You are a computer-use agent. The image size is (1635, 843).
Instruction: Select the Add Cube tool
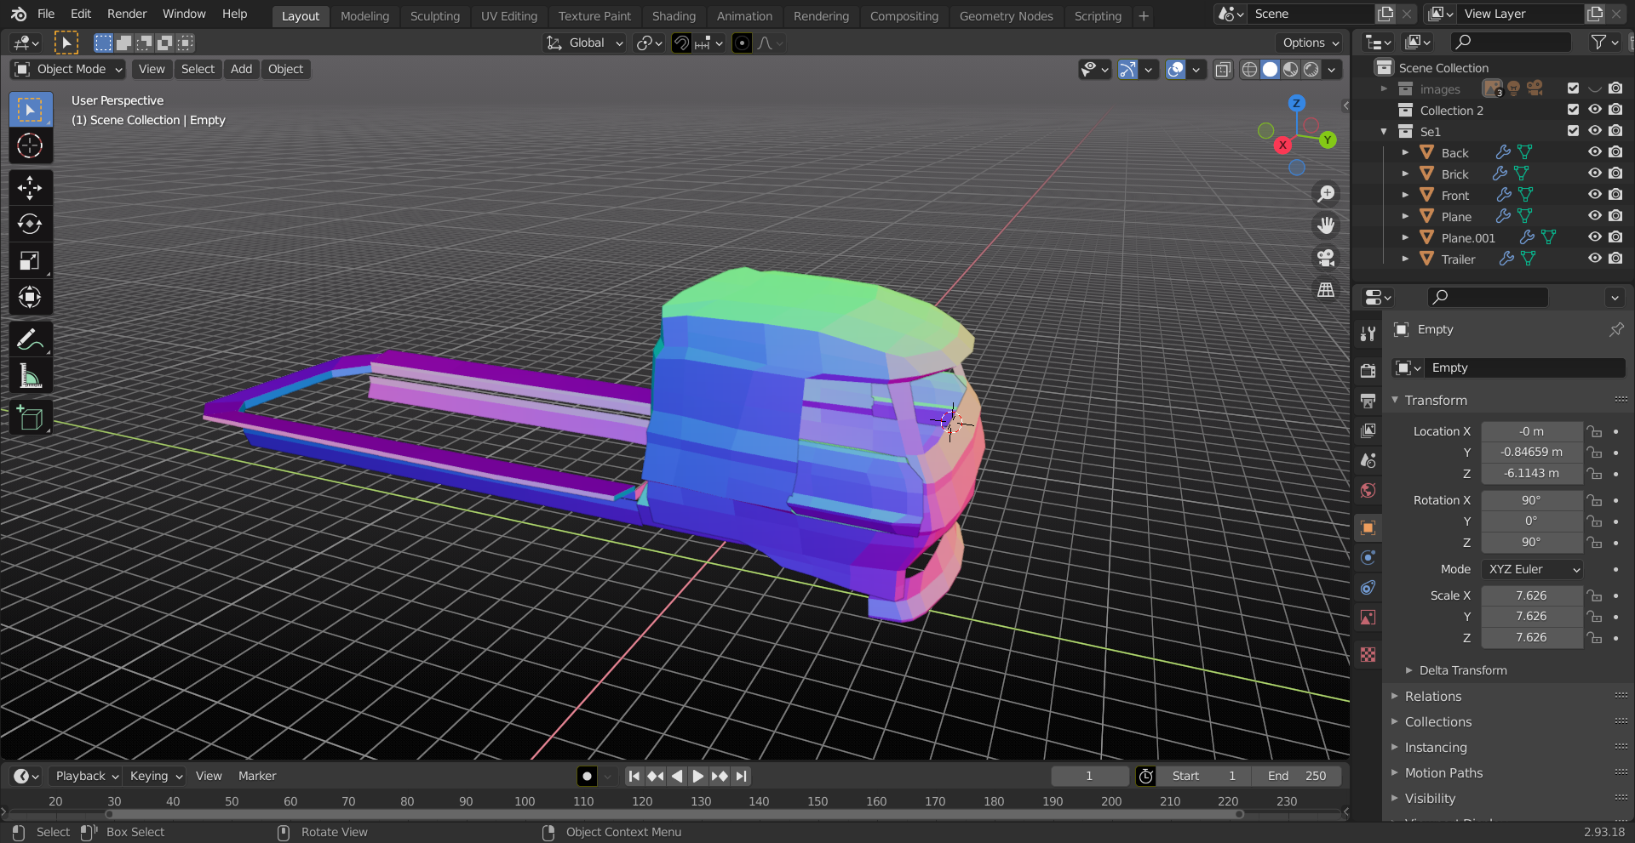(x=30, y=418)
